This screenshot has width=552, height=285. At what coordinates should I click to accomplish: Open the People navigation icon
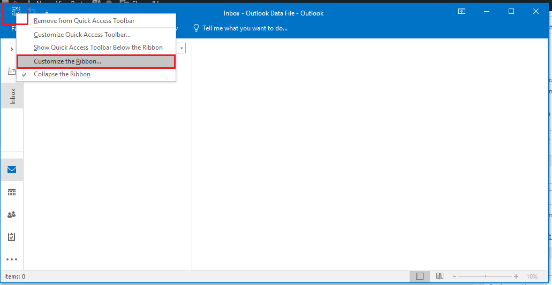[x=12, y=215]
